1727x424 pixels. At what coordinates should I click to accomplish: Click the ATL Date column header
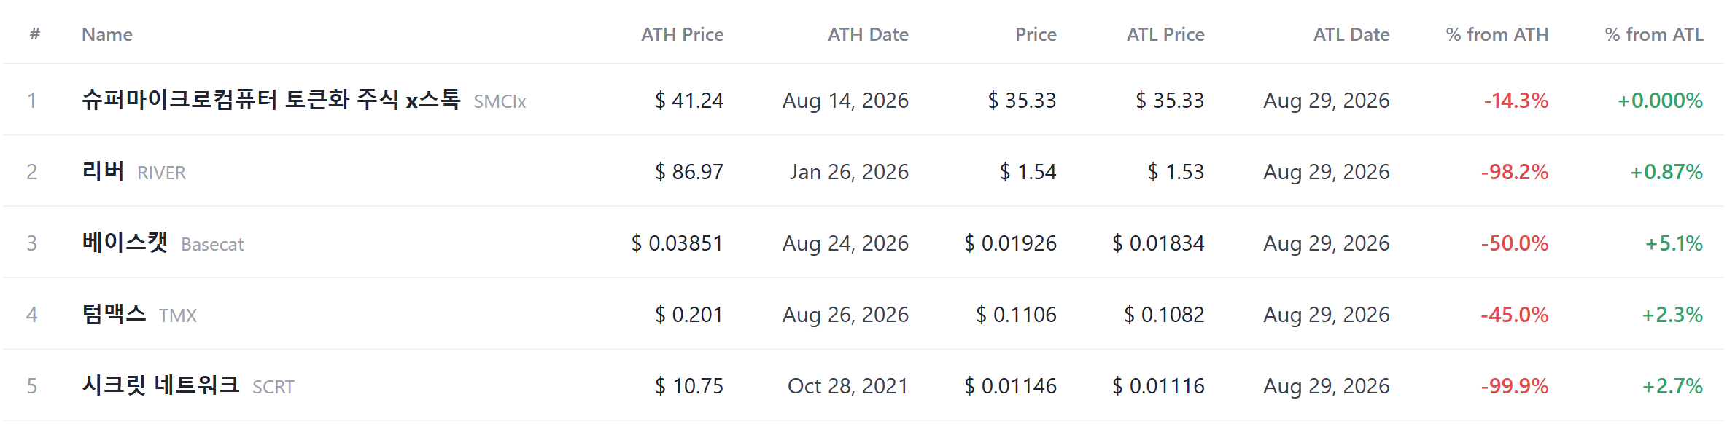tap(1351, 34)
